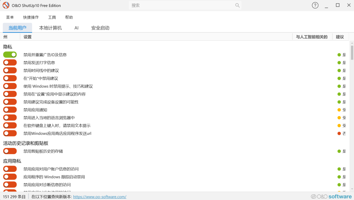This screenshot has width=354, height=200.
Task: Click yellow dot for 禁用进入当地的语言浏览器中
Action: pos(339,118)
